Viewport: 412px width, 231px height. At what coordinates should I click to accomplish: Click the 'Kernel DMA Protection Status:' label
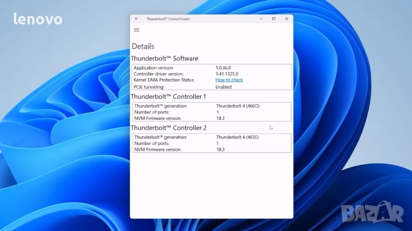tap(164, 80)
